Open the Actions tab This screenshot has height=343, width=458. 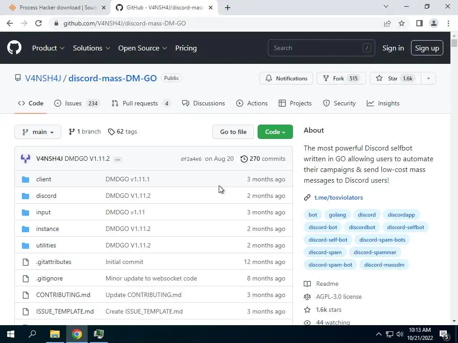[x=252, y=103]
